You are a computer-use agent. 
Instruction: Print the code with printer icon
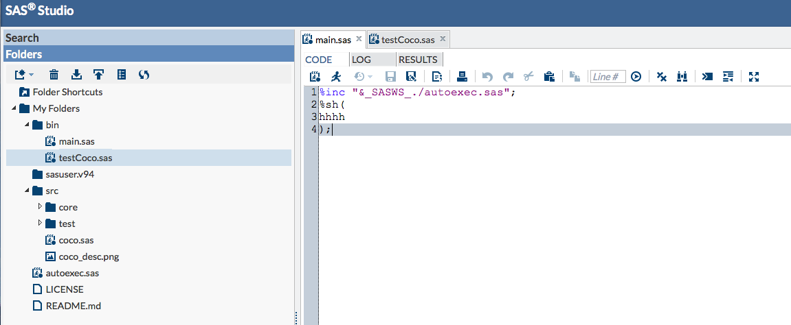click(462, 77)
